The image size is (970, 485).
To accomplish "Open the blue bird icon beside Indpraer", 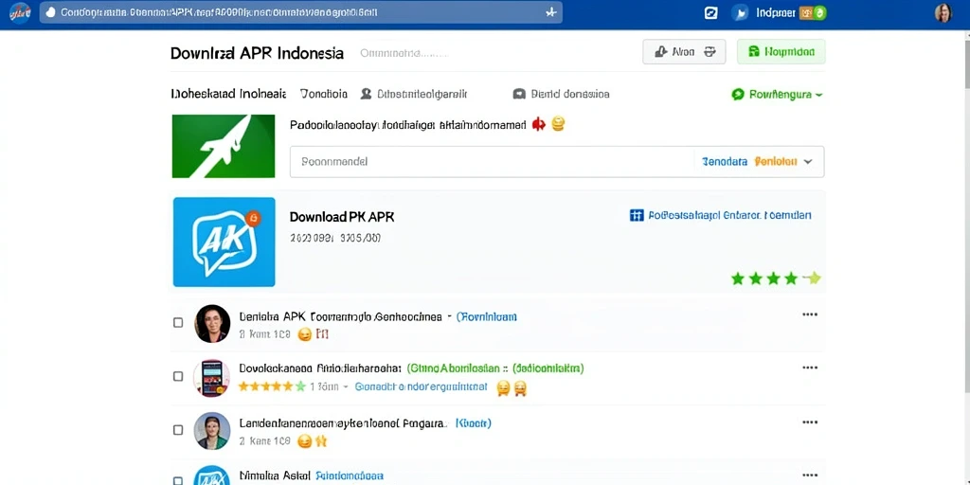I will 740,13.
